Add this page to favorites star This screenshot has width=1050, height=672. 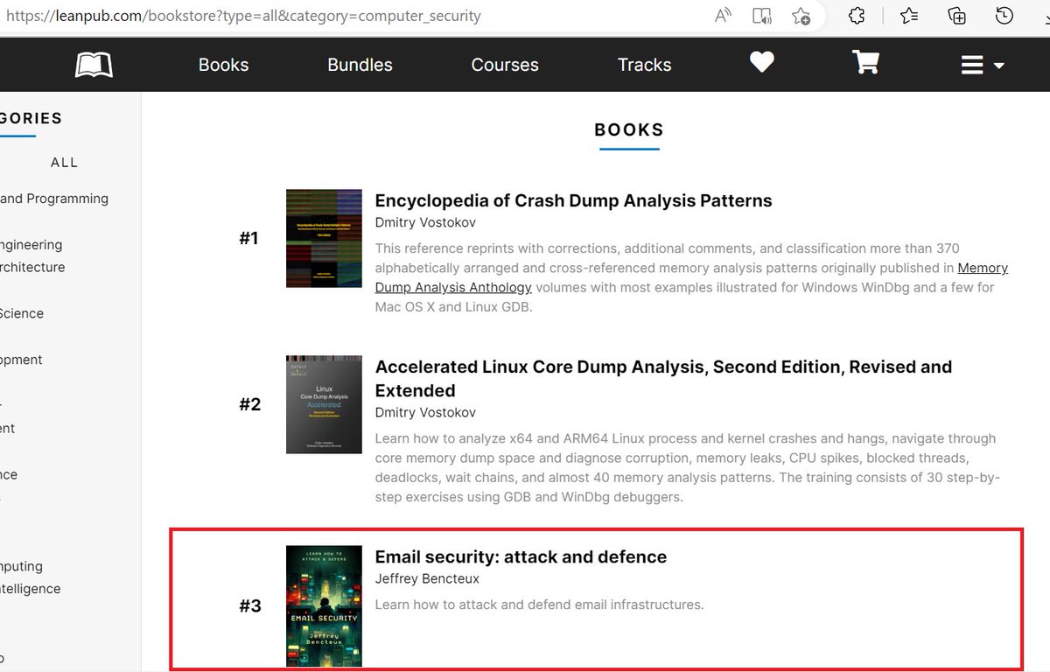pos(801,16)
